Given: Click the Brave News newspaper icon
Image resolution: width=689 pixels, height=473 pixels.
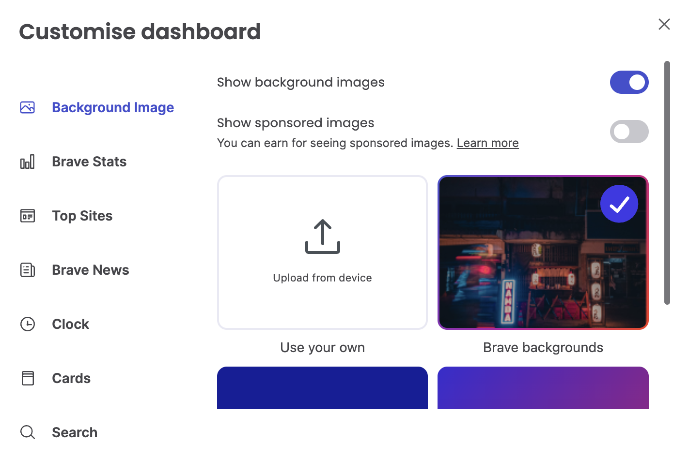Looking at the screenshot, I should [28, 270].
